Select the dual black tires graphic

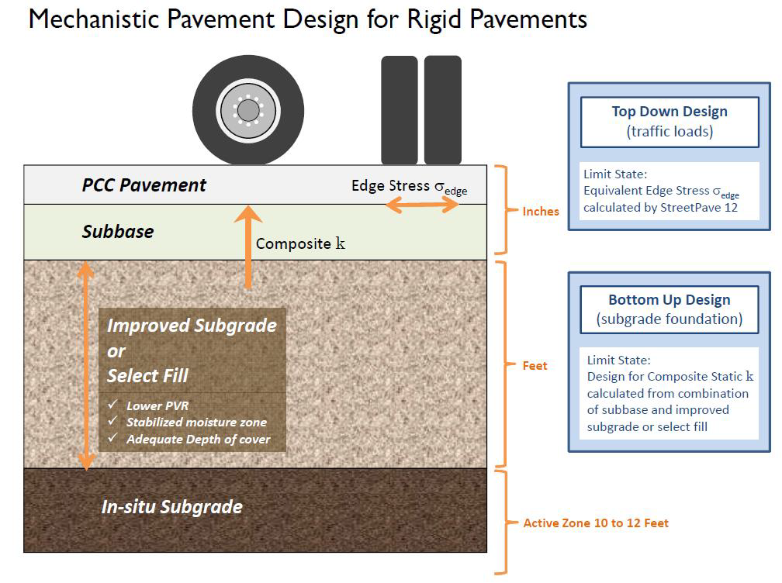point(420,110)
